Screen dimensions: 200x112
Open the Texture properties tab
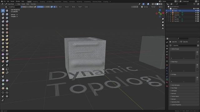point(167,86)
